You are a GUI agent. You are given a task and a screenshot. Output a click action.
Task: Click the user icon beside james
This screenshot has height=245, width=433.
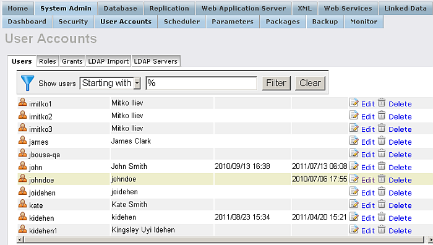22,140
